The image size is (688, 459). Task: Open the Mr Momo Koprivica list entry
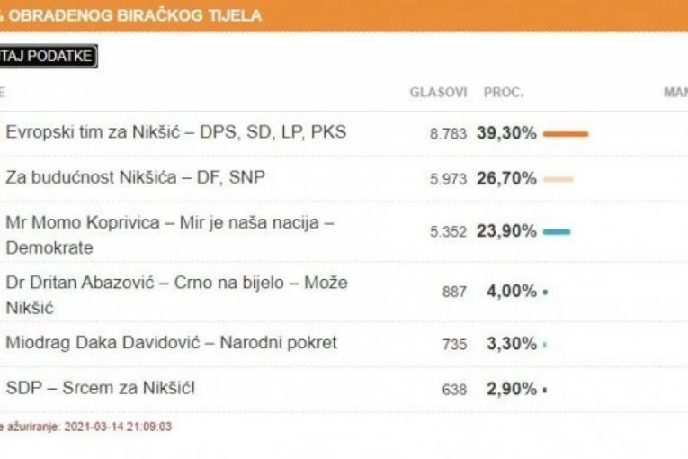(169, 233)
